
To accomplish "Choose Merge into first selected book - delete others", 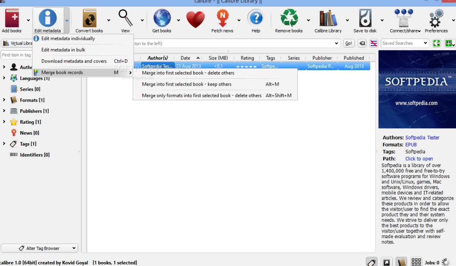I will coord(215,73).
